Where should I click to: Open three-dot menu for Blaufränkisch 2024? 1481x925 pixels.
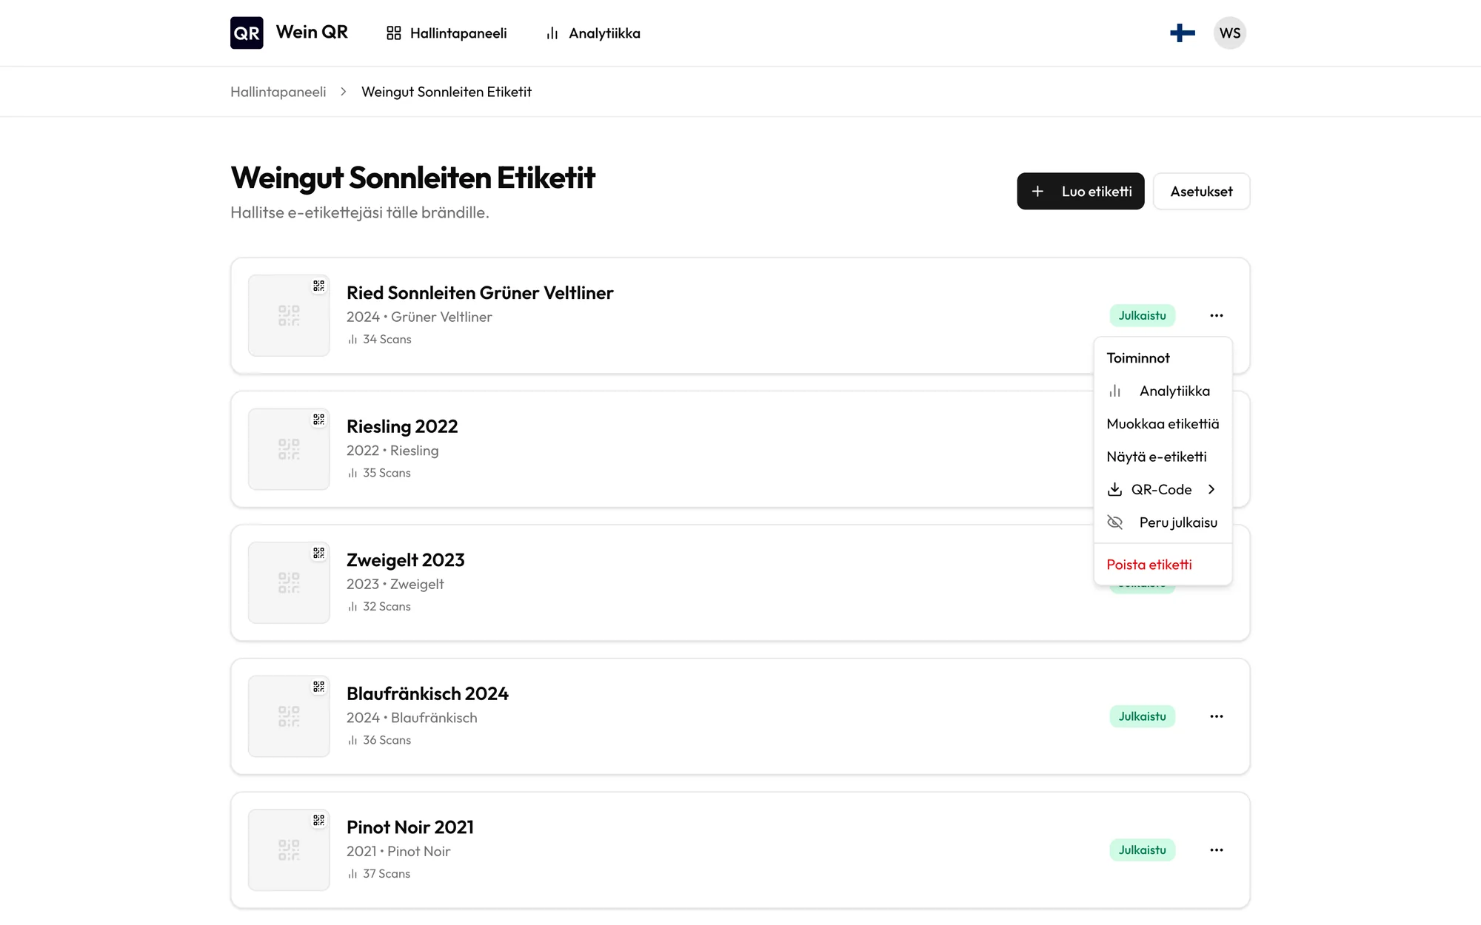point(1217,716)
